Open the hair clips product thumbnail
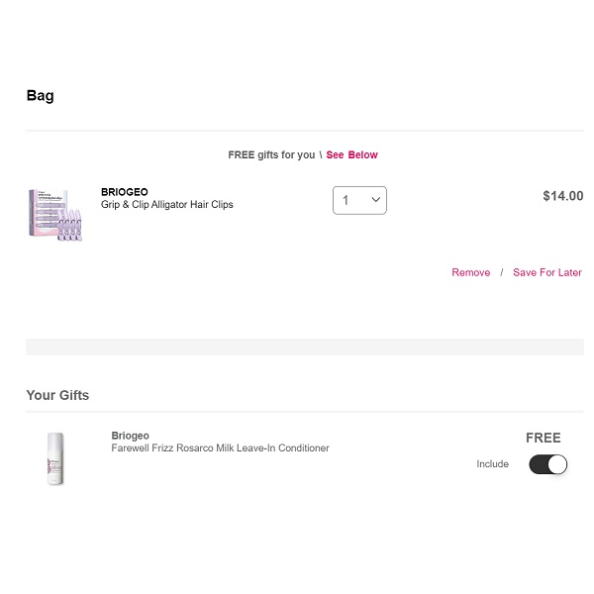This screenshot has height=594, width=594. (x=54, y=213)
